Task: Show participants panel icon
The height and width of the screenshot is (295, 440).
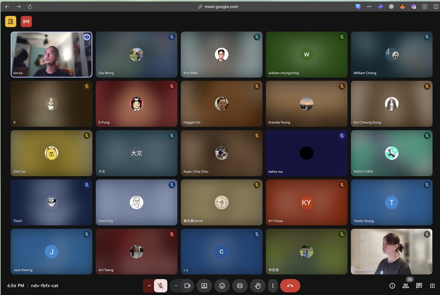Action: coord(406,286)
